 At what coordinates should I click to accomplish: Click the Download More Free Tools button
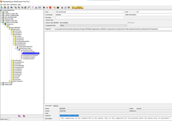point(78,7)
